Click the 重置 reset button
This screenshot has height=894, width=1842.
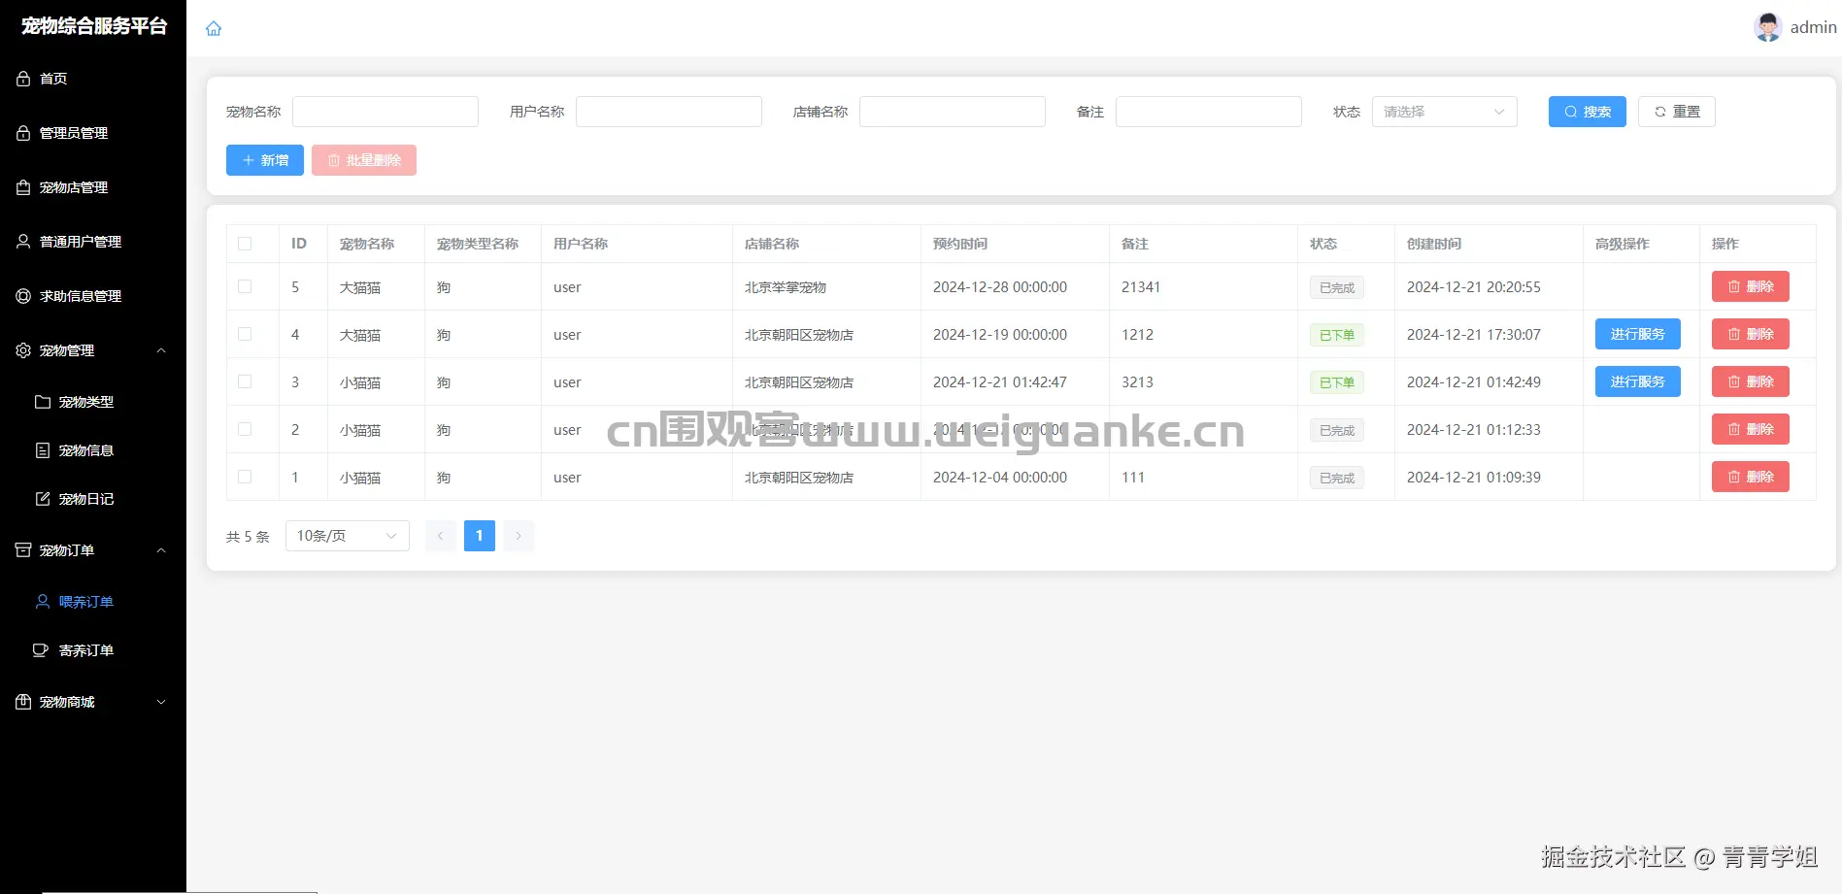click(x=1677, y=112)
